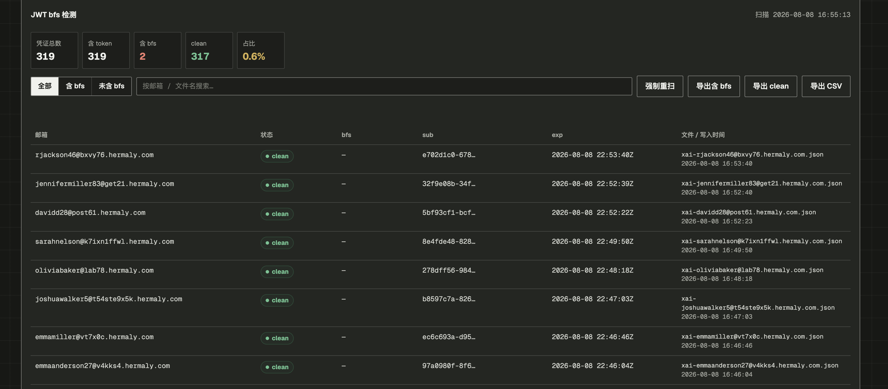Click file name xai-emmamiller@vt7x0c.hermaly.com.json

tap(752, 337)
